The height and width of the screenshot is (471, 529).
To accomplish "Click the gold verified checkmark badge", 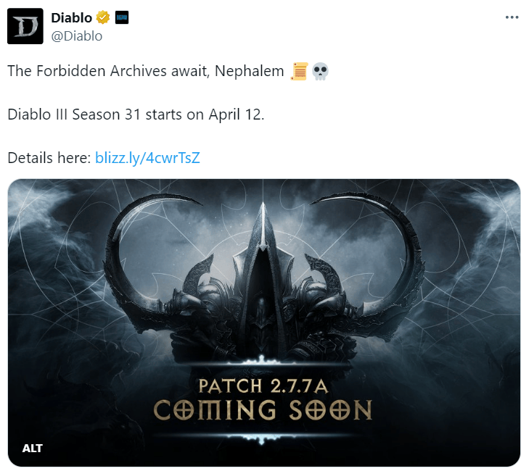I will click(103, 17).
